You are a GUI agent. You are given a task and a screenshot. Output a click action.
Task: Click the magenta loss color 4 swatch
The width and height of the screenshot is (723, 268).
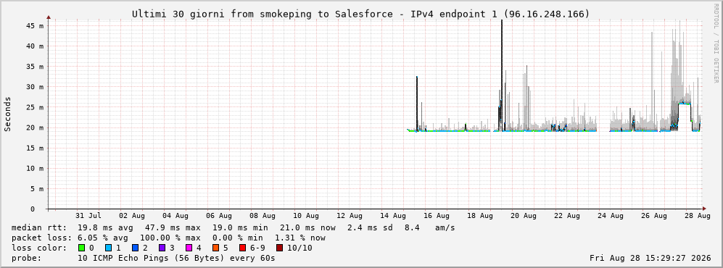pos(189,248)
